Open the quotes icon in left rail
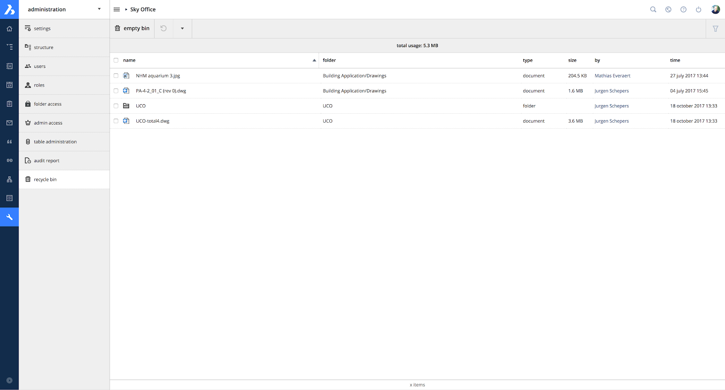725x390 pixels. (9, 142)
